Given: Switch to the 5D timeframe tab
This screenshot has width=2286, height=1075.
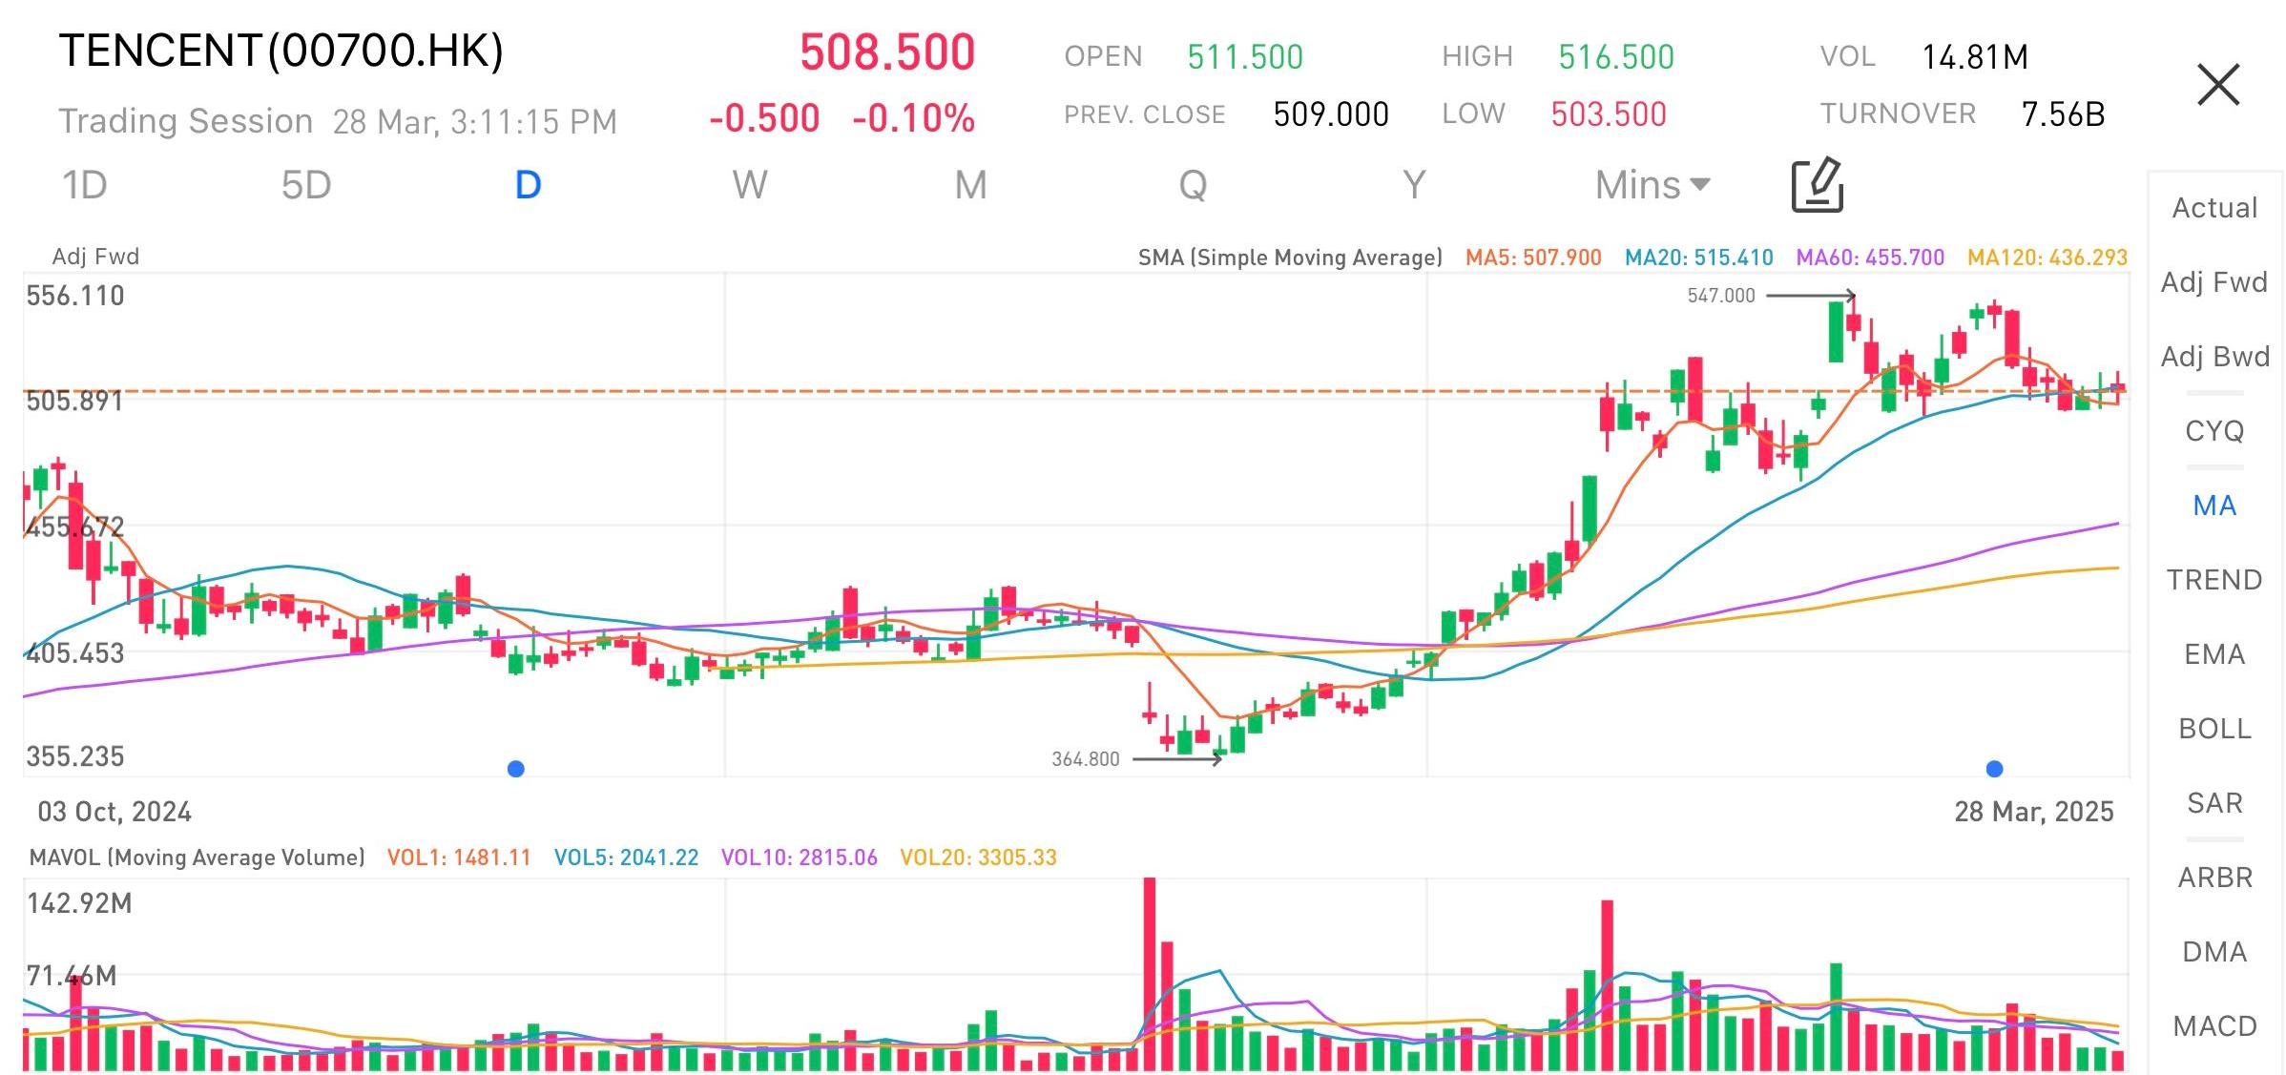Looking at the screenshot, I should tap(306, 185).
